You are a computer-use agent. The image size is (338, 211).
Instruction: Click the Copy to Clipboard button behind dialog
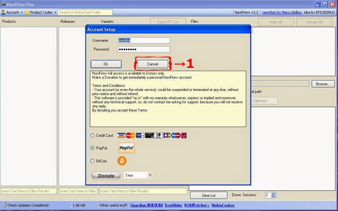pyautogui.click(x=264, y=101)
